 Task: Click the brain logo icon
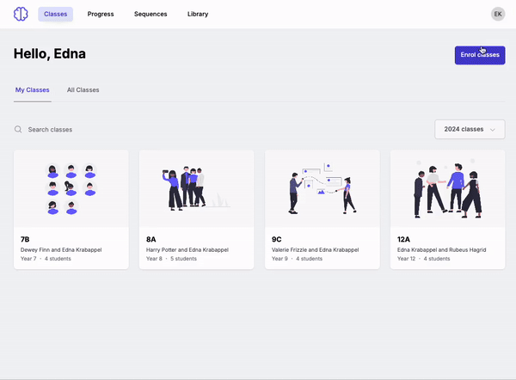21,14
